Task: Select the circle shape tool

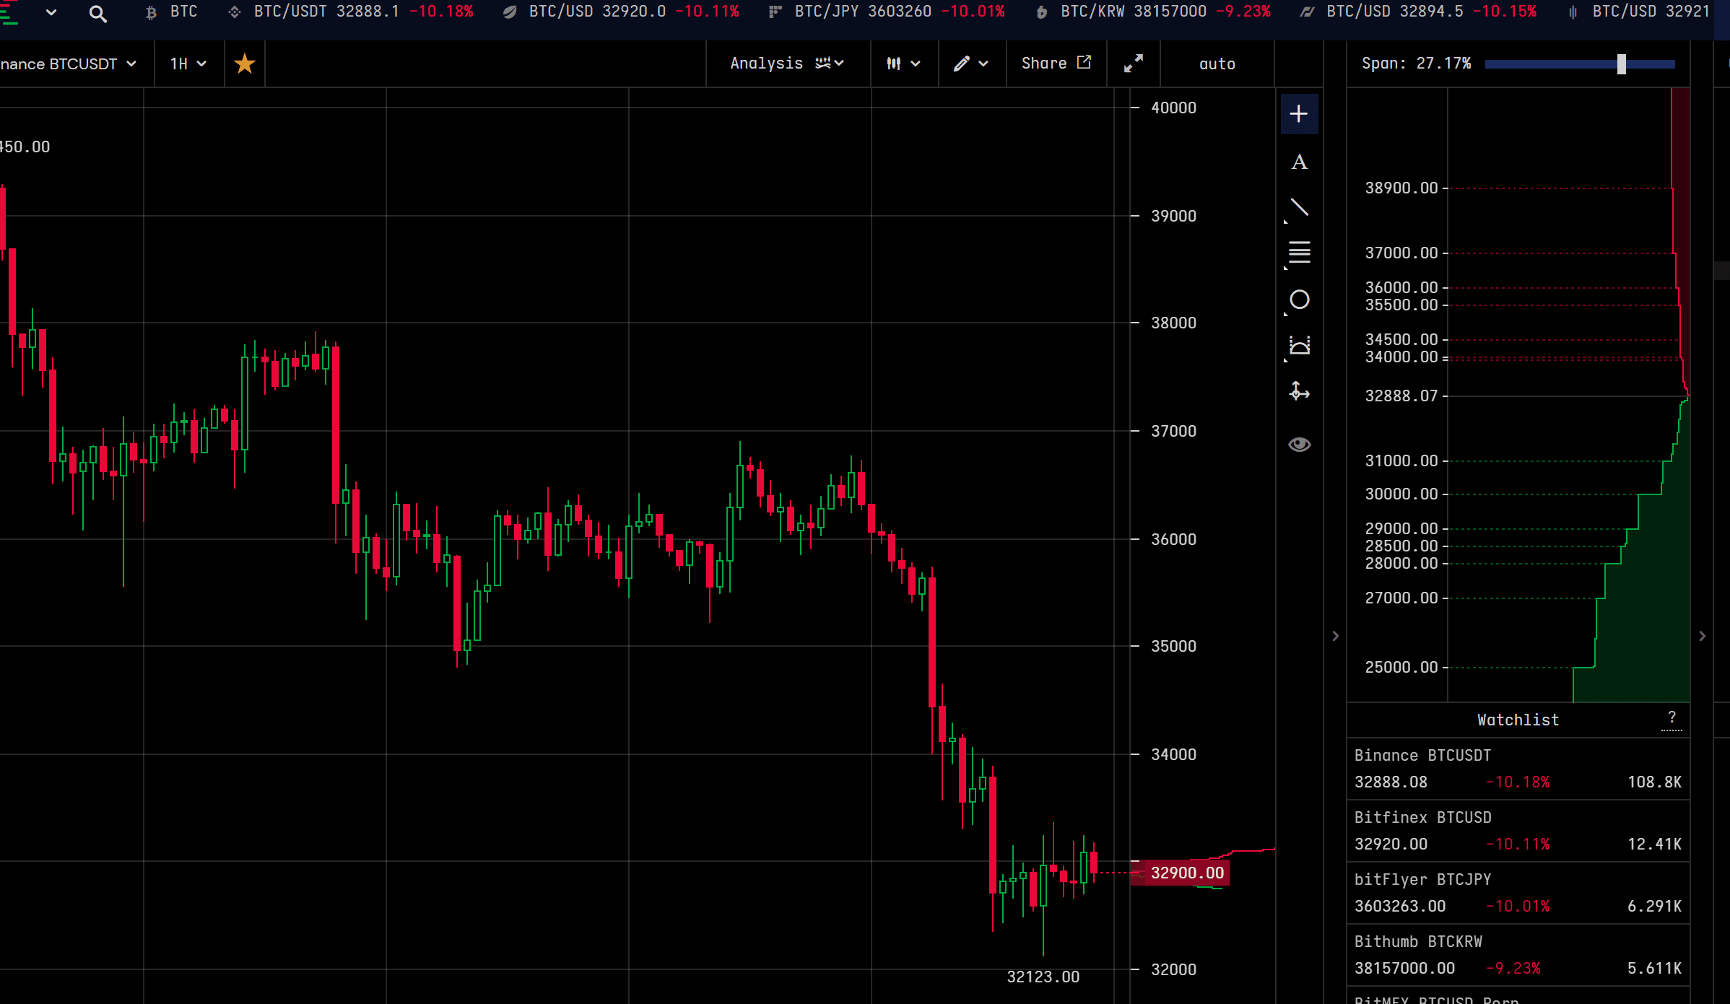Action: (x=1299, y=300)
